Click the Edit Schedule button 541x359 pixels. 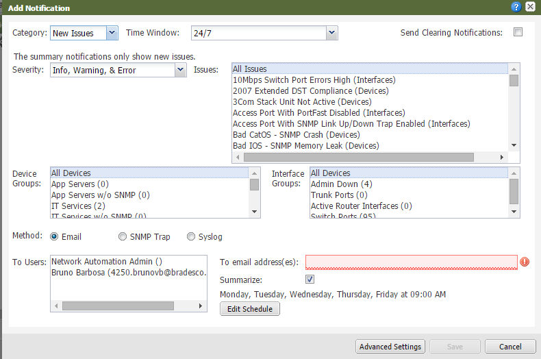[x=250, y=309]
